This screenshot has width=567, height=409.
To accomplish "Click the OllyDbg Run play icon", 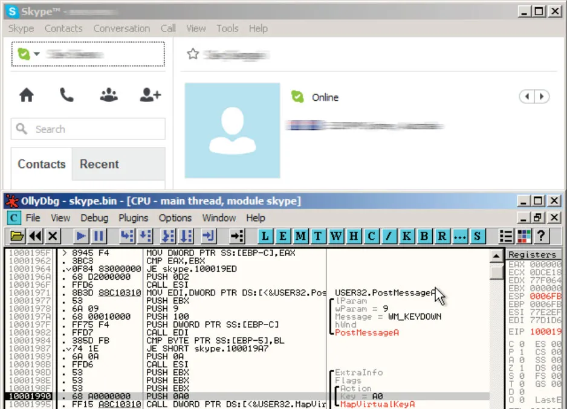I will [x=81, y=236].
